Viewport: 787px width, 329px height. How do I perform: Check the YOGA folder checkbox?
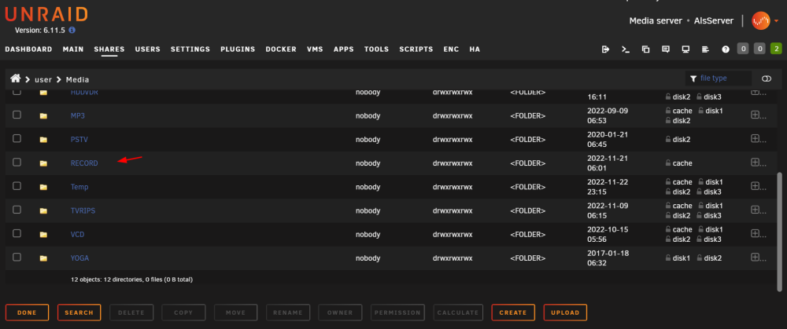coord(17,258)
